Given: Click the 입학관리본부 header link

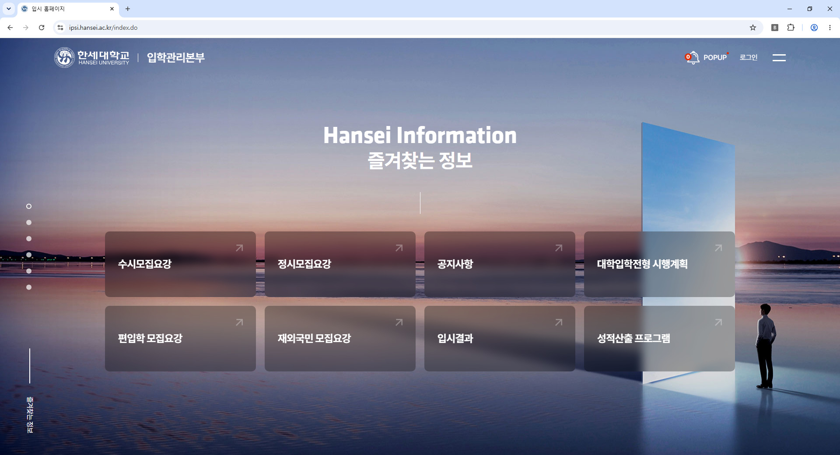Looking at the screenshot, I should [x=176, y=57].
